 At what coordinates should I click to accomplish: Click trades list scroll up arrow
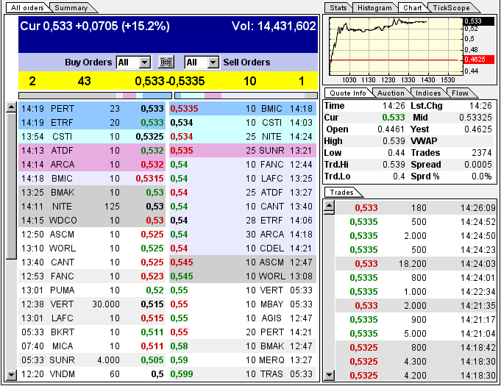(x=330, y=207)
